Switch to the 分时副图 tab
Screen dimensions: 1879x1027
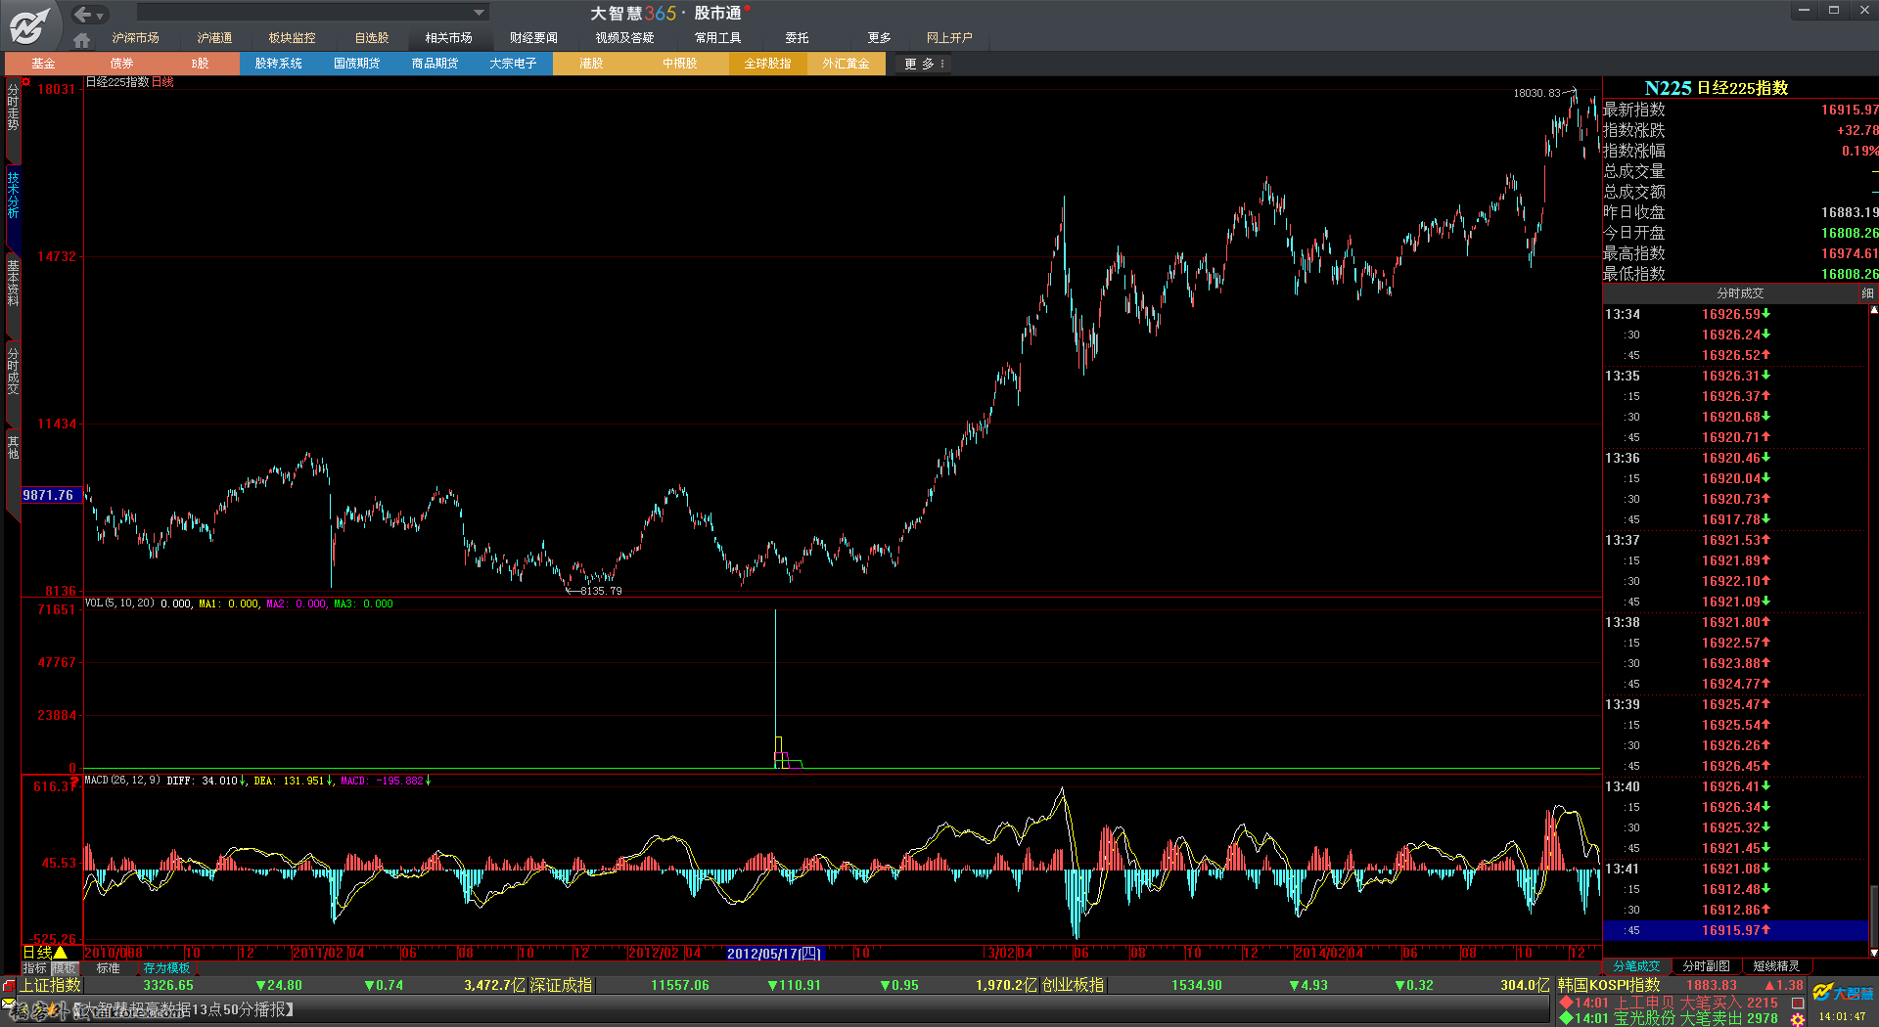tap(1707, 966)
